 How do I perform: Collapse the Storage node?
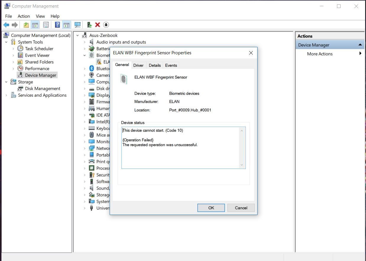click(6, 82)
